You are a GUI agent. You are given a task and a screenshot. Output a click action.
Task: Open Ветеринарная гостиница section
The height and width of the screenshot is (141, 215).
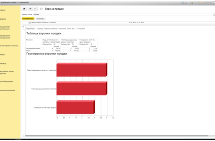click(x=9, y=45)
